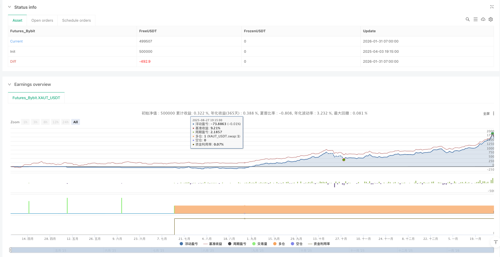Screen dimensions: 500x257
Task: Open the settings gear icon
Action: click(491, 19)
